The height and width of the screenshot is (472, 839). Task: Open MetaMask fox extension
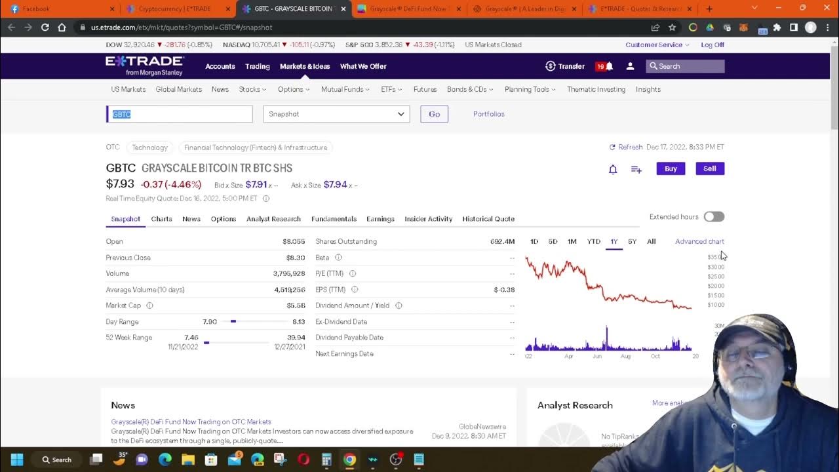tap(745, 28)
